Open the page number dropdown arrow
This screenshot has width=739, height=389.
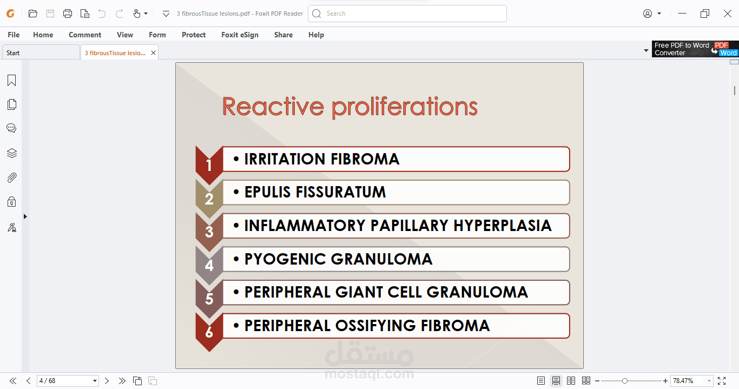click(x=95, y=381)
